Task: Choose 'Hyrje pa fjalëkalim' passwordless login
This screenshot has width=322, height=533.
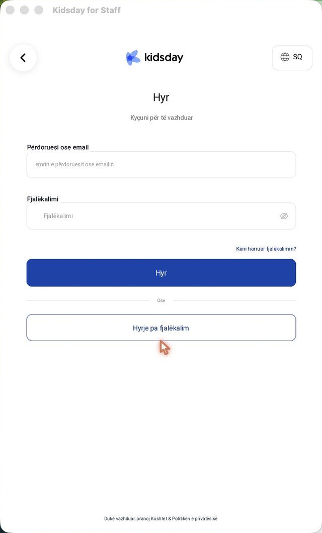Action: pos(161,328)
